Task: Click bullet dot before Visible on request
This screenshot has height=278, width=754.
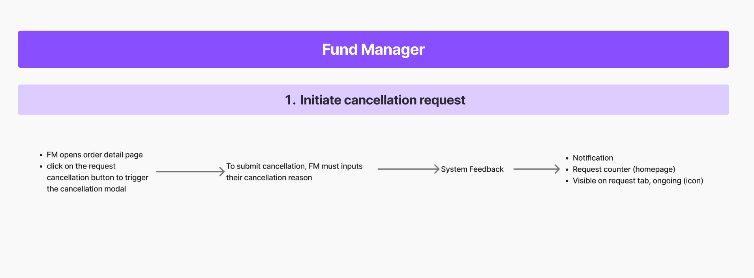Action: 567,181
